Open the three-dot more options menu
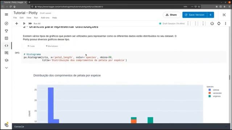 [225, 23]
